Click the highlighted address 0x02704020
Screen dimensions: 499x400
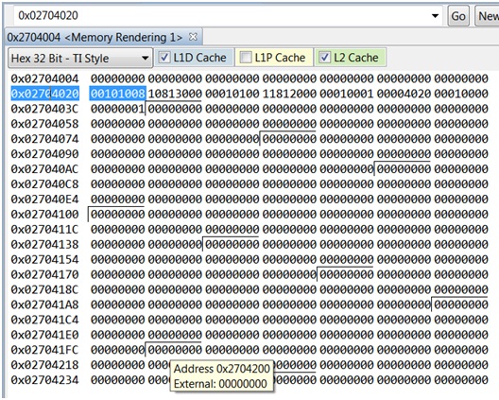click(x=44, y=94)
